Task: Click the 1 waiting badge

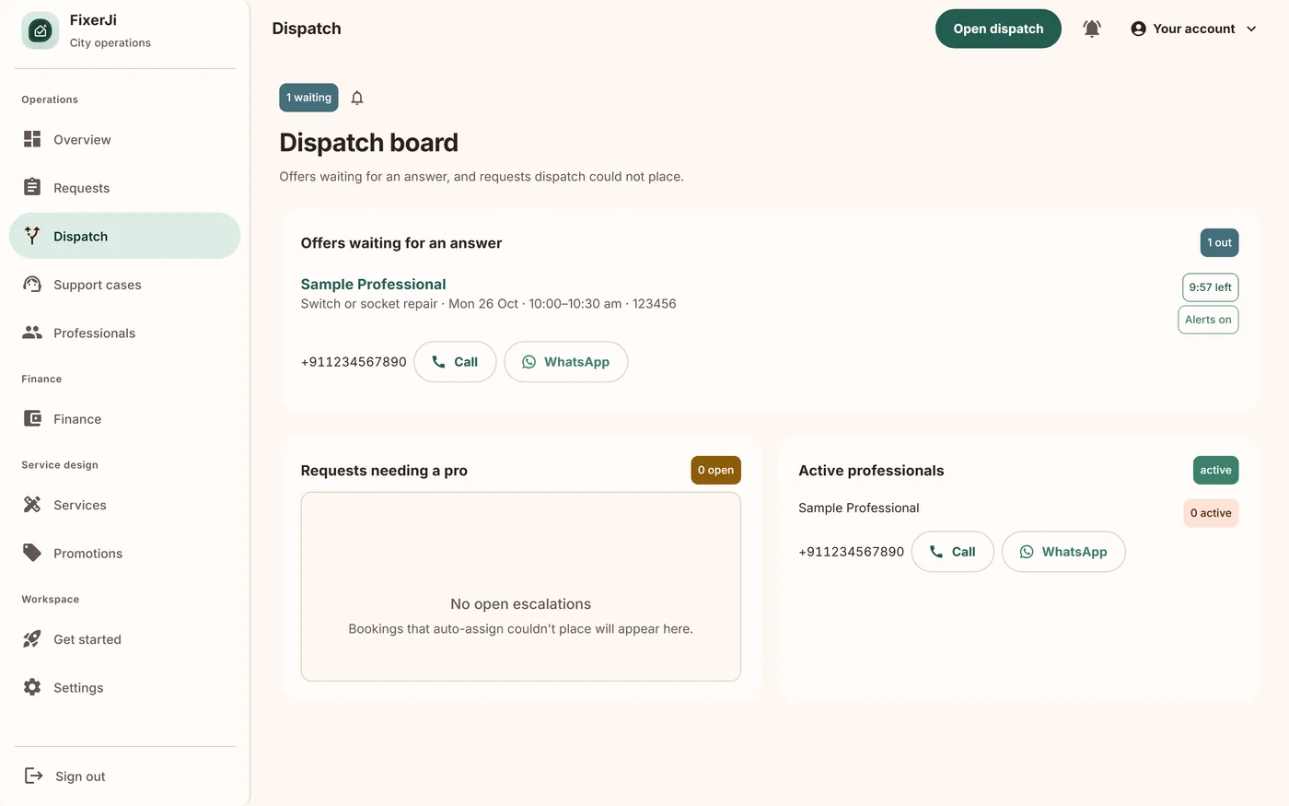Action: (308, 98)
